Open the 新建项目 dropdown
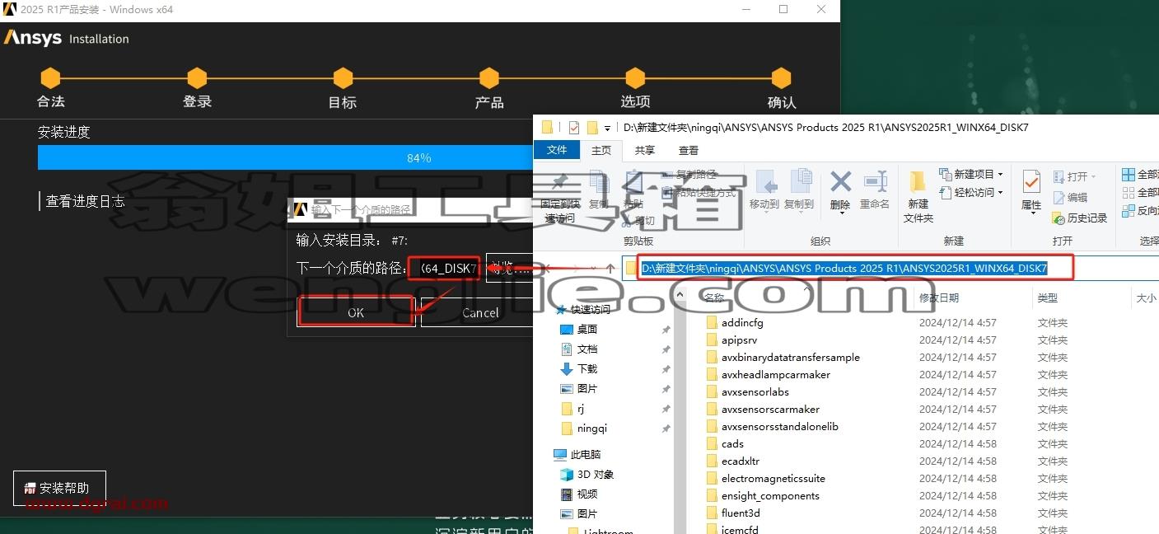Viewport: 1159px width, 534px height. click(x=971, y=175)
